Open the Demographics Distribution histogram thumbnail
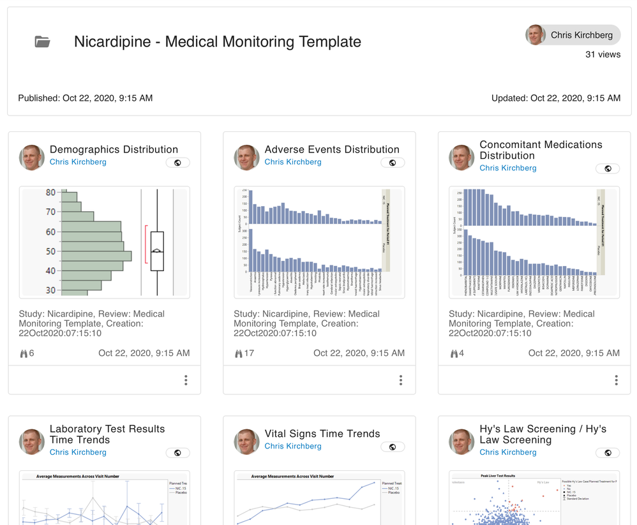The image size is (637, 525). (104, 242)
